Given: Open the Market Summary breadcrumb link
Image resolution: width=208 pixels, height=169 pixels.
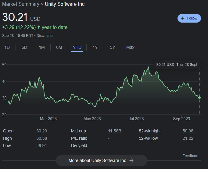Looking at the screenshot, I should (21, 4).
